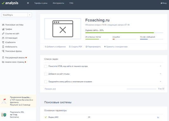Submit the domain with the arrow button

pos(29,15)
